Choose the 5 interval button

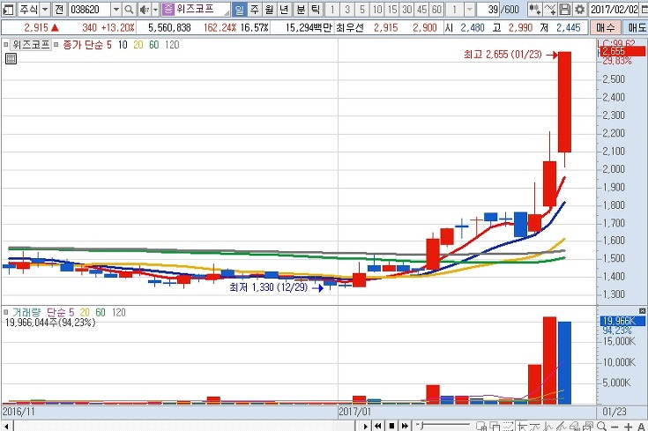click(362, 9)
